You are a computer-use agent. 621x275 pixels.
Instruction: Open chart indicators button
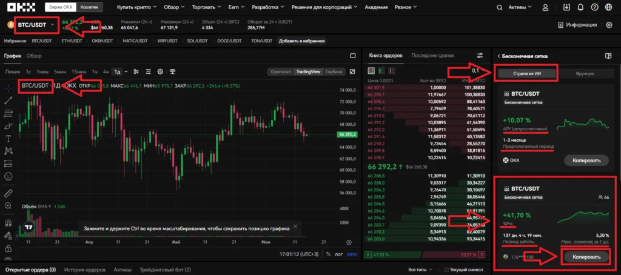point(149,71)
